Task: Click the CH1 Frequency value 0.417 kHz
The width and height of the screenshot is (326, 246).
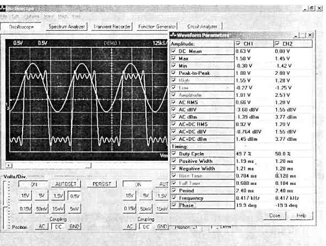Action: (x=248, y=198)
